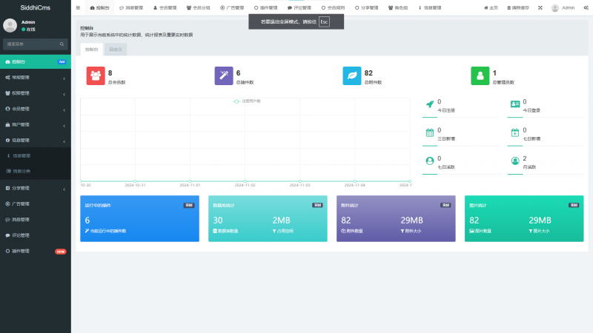Viewport: 593px width, 333px height.
Task: Click 今日注册 rocket icon
Action: 430,104
